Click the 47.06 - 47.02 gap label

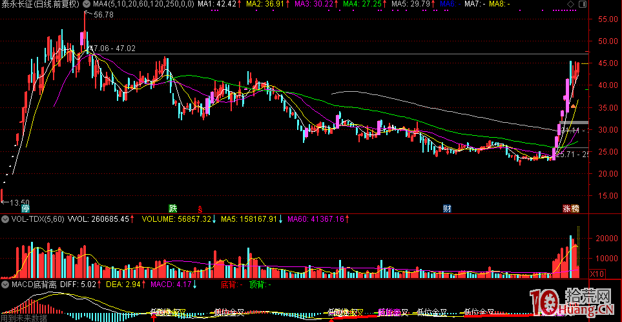point(112,48)
